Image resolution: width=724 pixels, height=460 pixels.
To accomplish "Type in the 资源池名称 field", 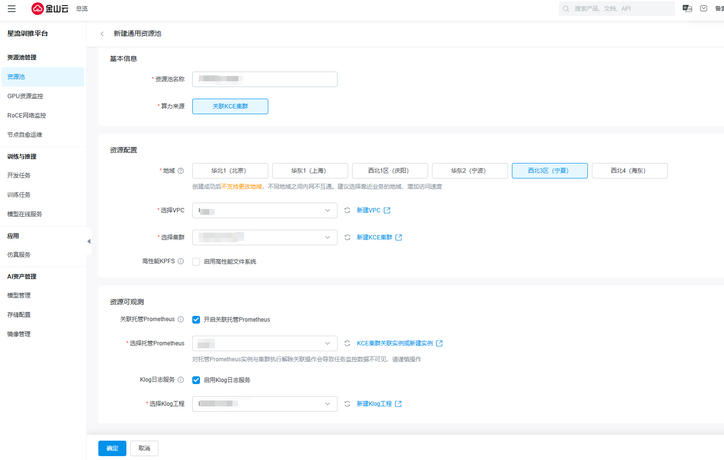I will [x=264, y=79].
